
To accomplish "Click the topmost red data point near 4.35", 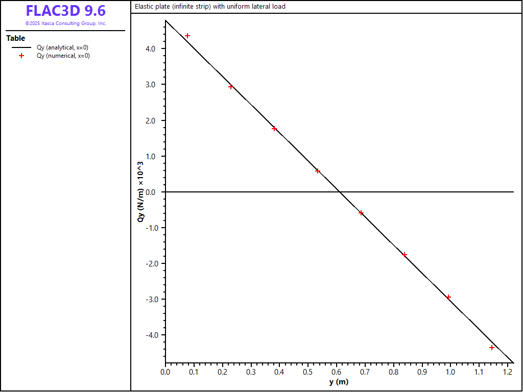I will [187, 36].
